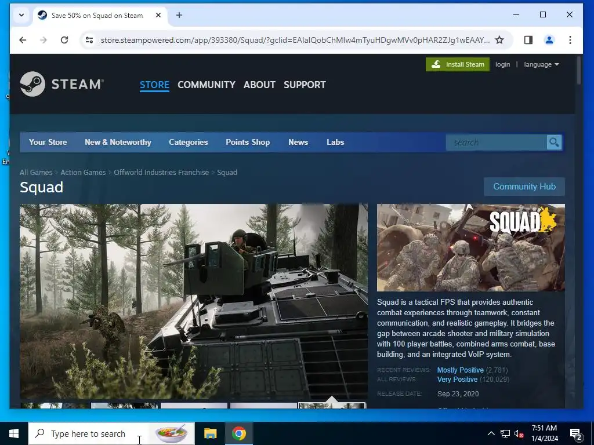Open the COMMUNITY menu
Image resolution: width=594 pixels, height=445 pixels.
click(x=207, y=85)
